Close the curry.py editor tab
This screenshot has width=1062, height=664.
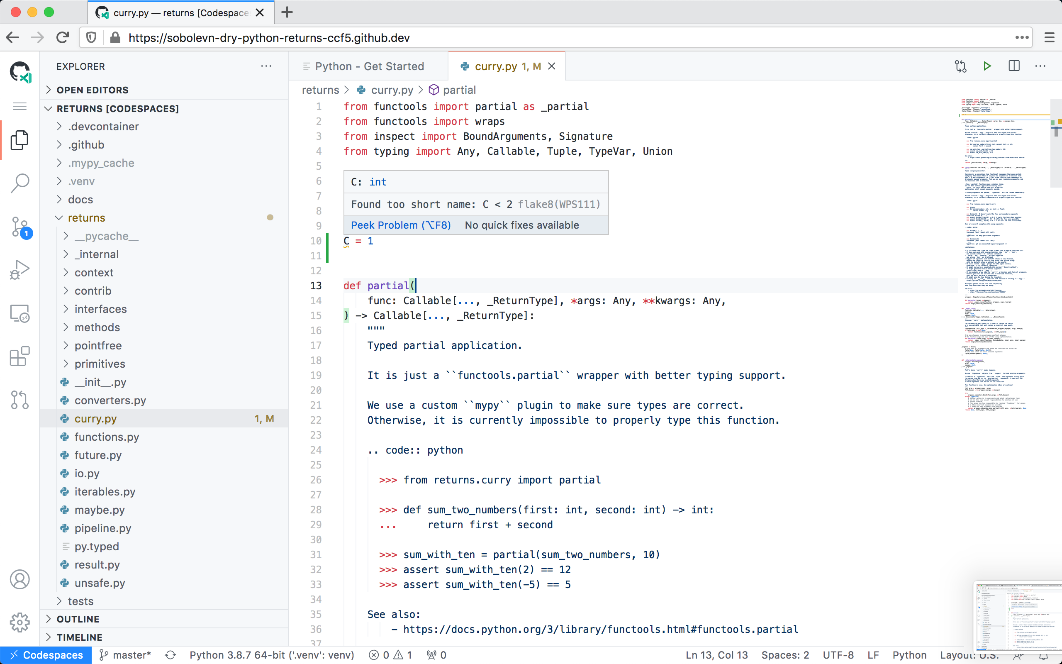(552, 66)
